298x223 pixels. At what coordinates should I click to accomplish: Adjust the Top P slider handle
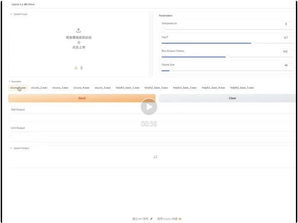[253, 43]
